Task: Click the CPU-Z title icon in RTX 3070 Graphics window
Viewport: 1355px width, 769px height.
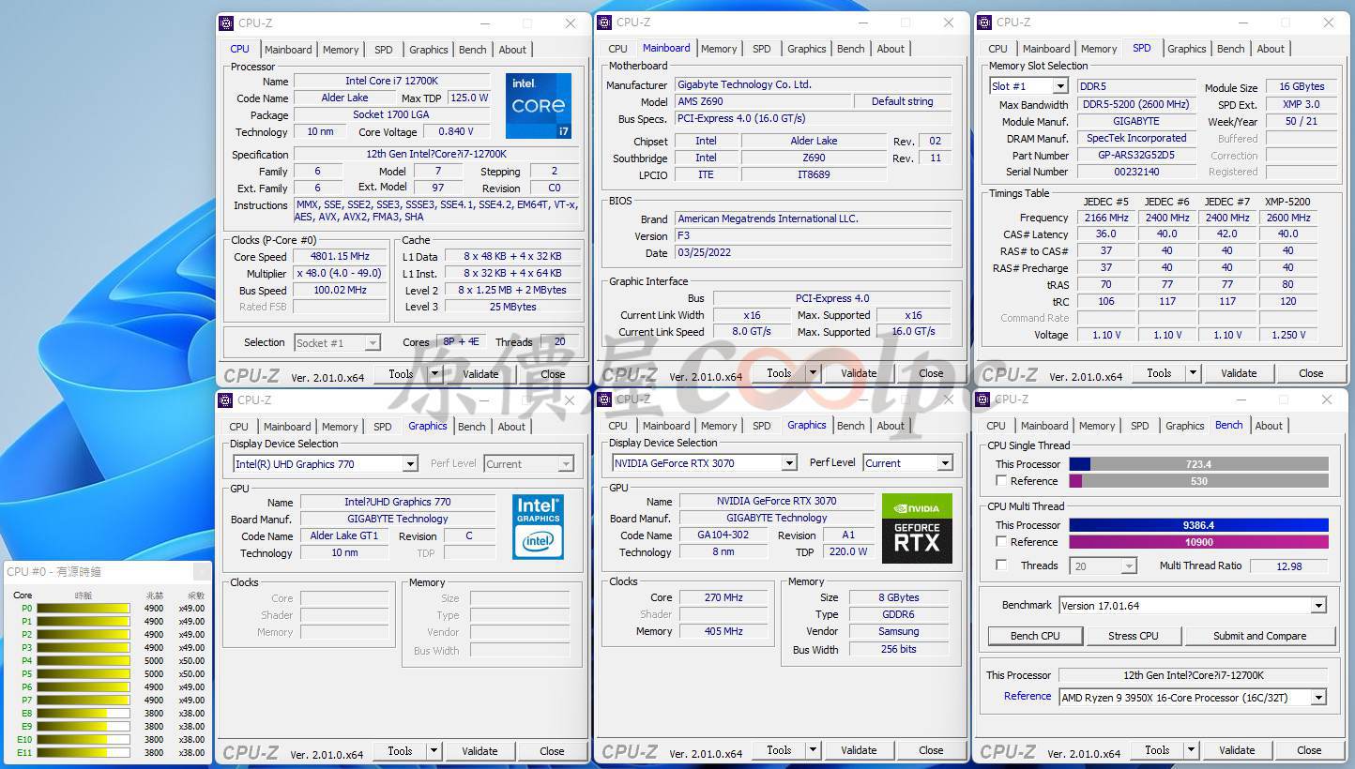Action: (604, 400)
